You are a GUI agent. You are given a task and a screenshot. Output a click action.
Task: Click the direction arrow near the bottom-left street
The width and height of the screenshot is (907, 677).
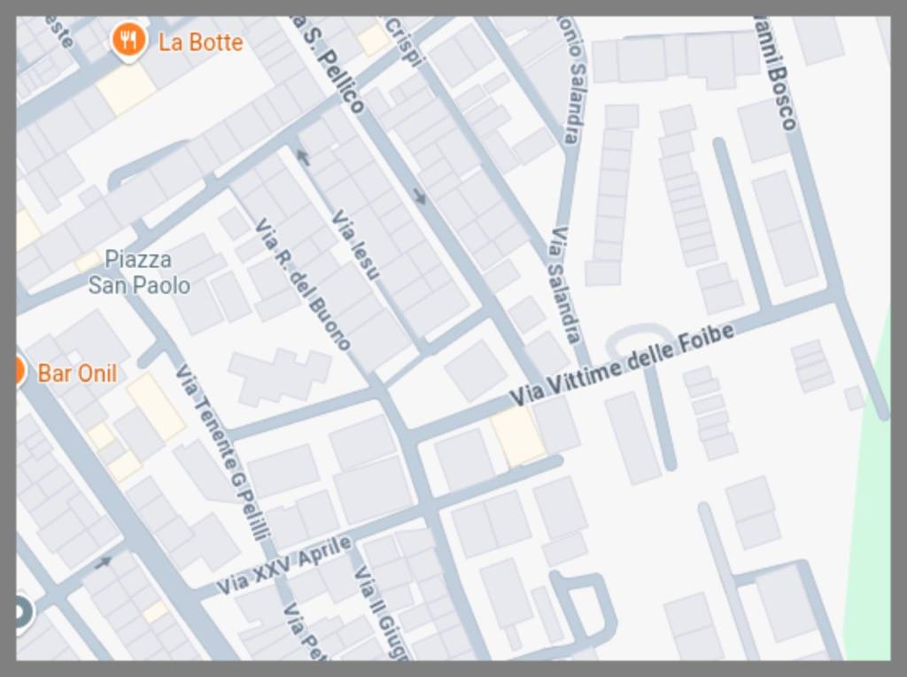click(x=103, y=562)
